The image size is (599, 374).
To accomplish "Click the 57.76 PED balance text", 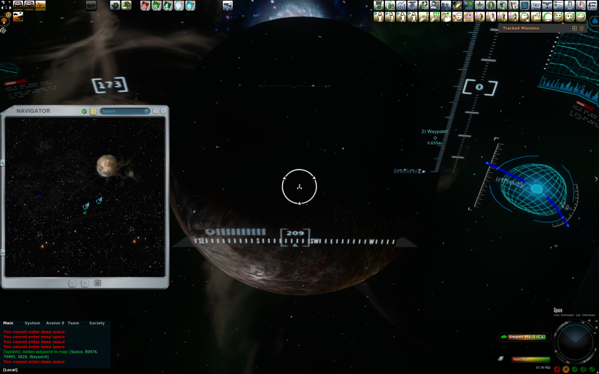I will [543, 368].
